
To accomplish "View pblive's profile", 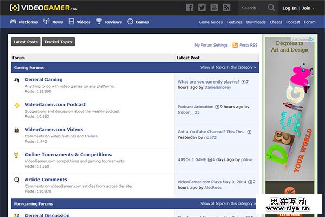I will click(x=246, y=159).
